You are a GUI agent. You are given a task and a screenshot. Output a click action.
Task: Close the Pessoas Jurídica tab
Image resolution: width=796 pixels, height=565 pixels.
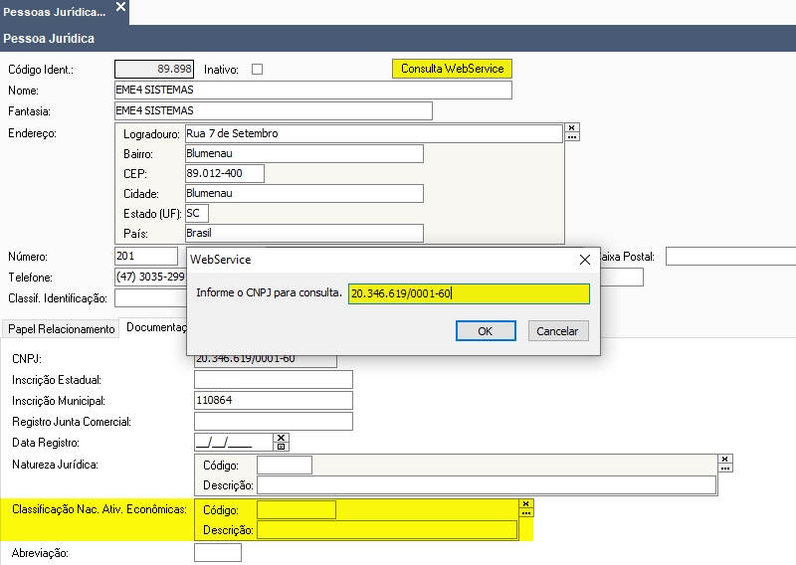(120, 7)
